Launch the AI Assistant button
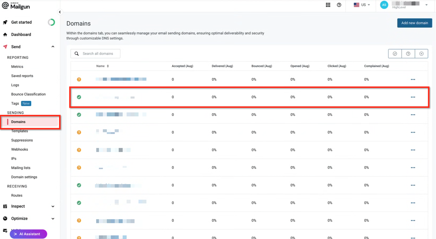 click(x=28, y=234)
